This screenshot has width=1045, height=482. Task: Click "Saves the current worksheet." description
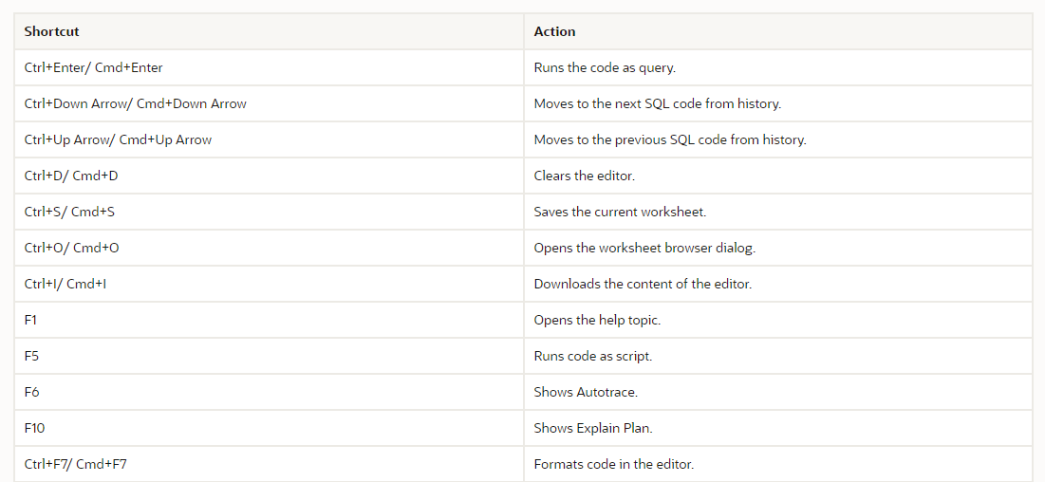coord(620,212)
